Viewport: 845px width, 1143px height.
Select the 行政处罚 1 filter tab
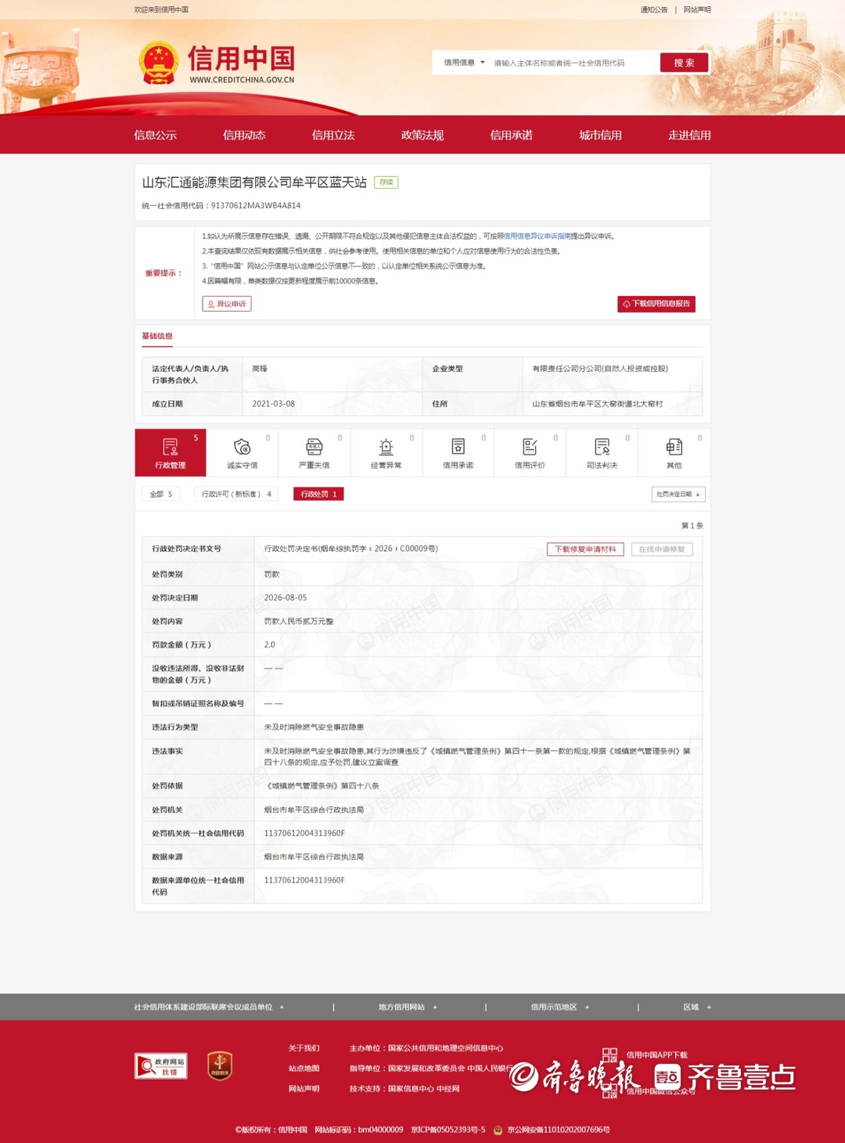pos(318,494)
